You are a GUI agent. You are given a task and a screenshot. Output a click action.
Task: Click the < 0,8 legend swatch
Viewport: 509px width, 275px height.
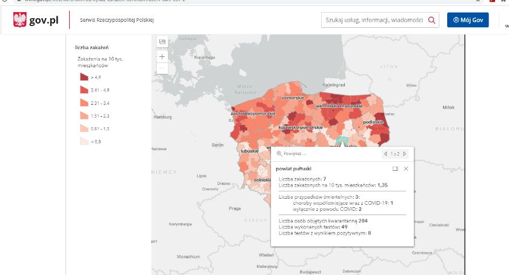click(84, 141)
